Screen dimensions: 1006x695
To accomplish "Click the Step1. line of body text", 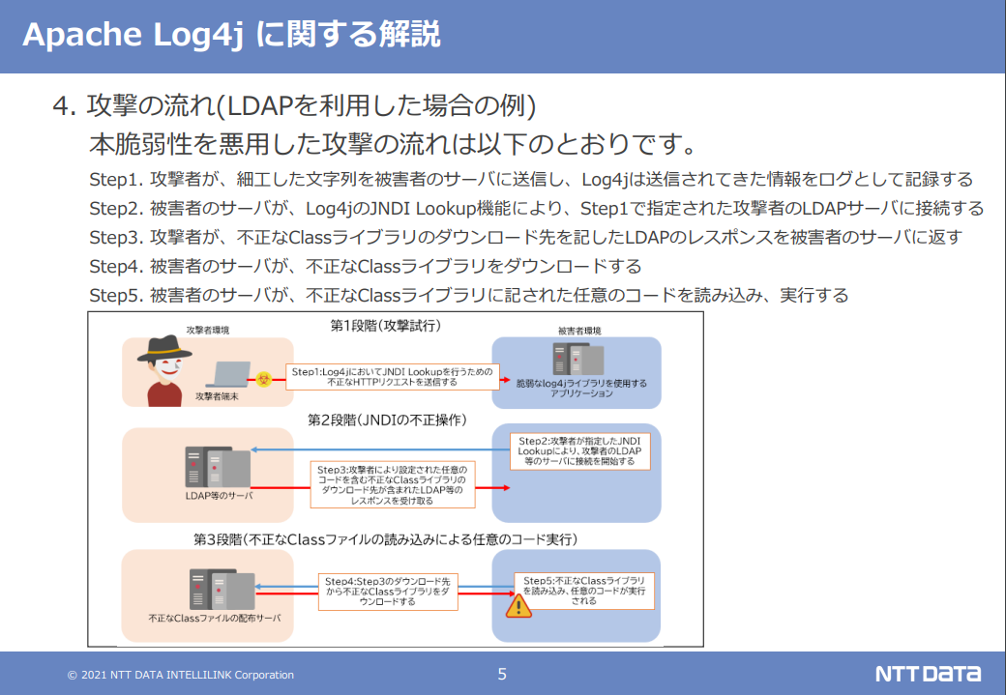I will click(x=531, y=180).
